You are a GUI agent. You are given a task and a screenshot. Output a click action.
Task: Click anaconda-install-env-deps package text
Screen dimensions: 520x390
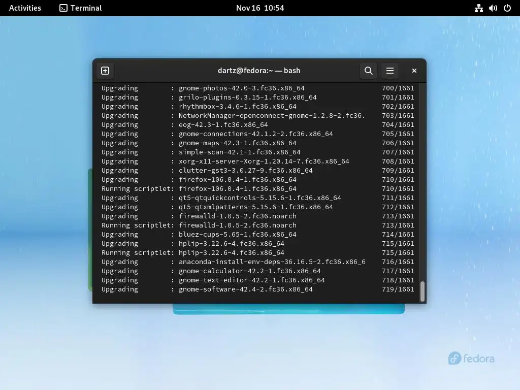[x=272, y=262]
